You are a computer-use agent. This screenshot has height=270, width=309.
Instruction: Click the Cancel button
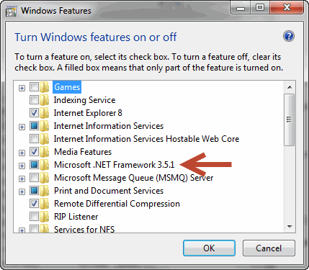[269, 248]
